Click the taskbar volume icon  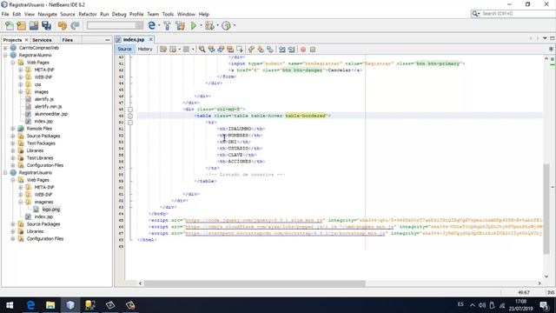point(481,305)
